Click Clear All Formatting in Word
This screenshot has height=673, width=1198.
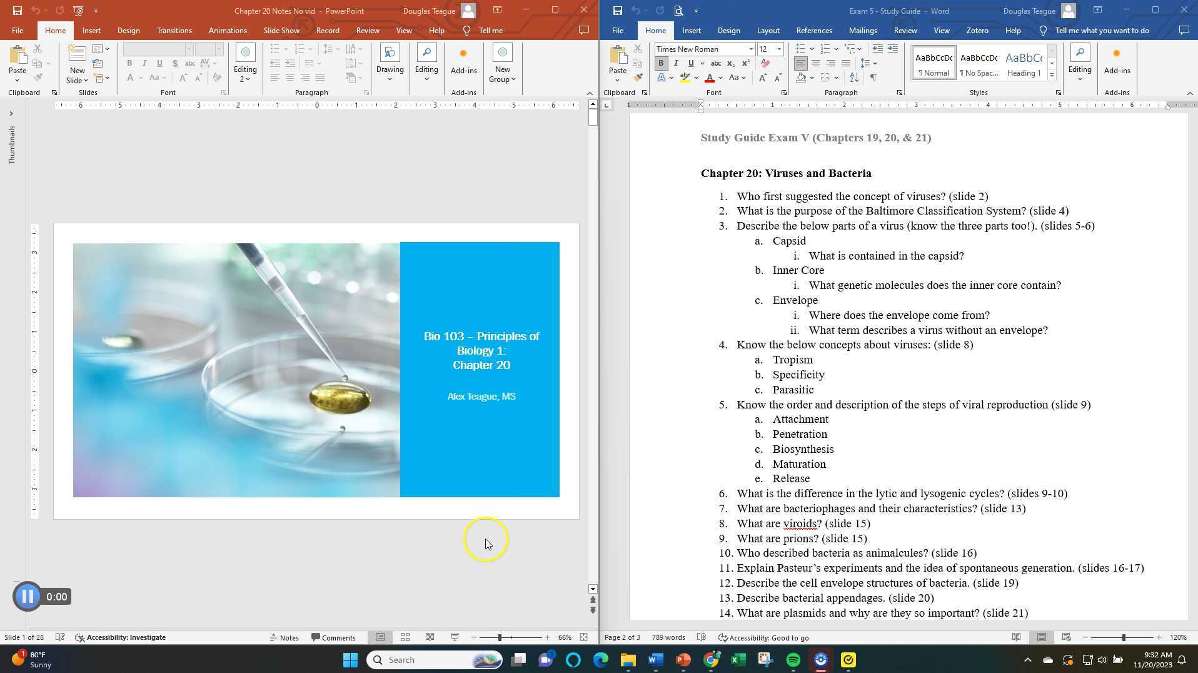click(765, 63)
